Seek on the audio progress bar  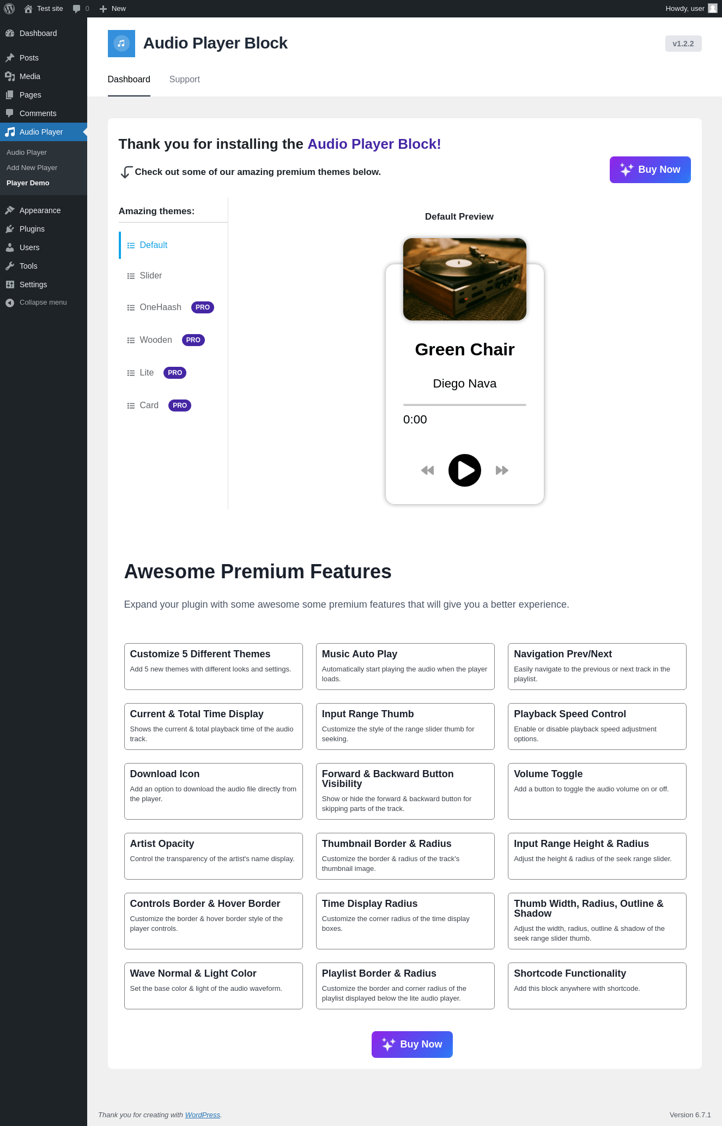[465, 405]
